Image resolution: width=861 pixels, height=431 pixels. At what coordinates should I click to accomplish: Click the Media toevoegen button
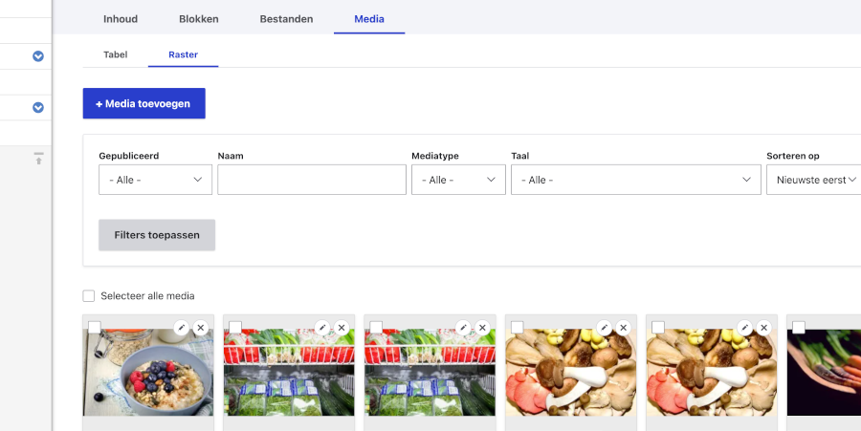[143, 103]
